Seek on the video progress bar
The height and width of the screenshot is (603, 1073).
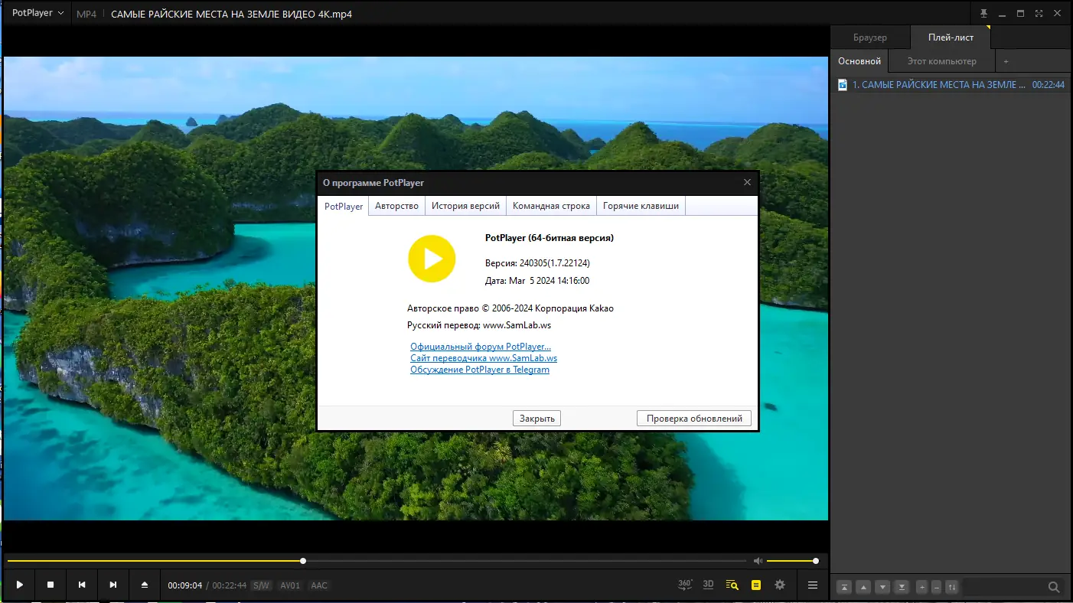(376, 561)
